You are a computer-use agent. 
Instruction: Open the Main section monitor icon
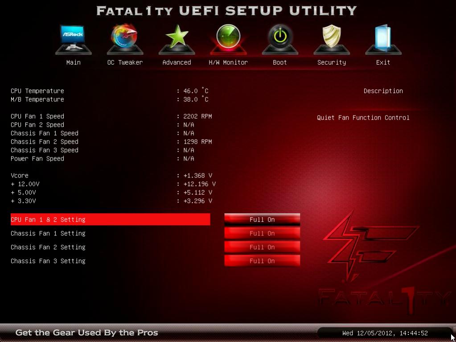pyautogui.click(x=73, y=39)
